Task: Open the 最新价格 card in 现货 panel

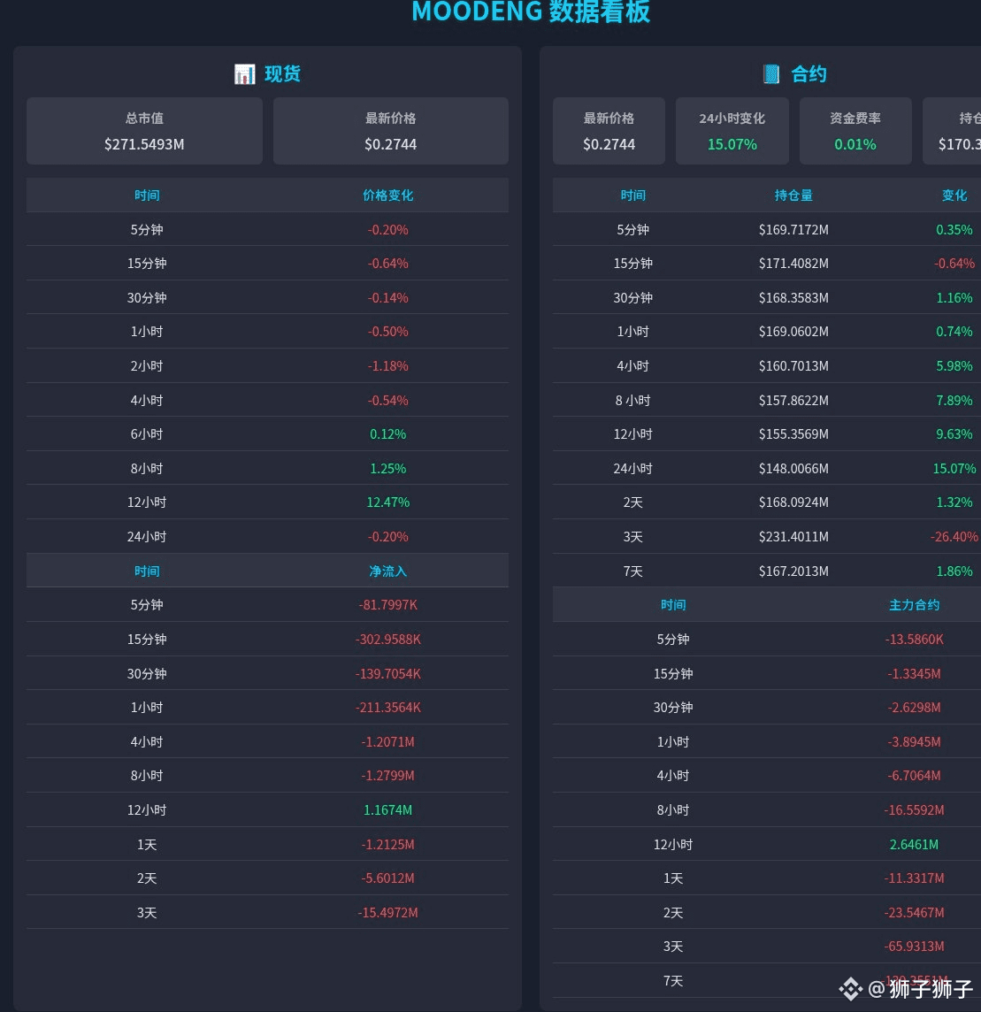Action: (390, 130)
